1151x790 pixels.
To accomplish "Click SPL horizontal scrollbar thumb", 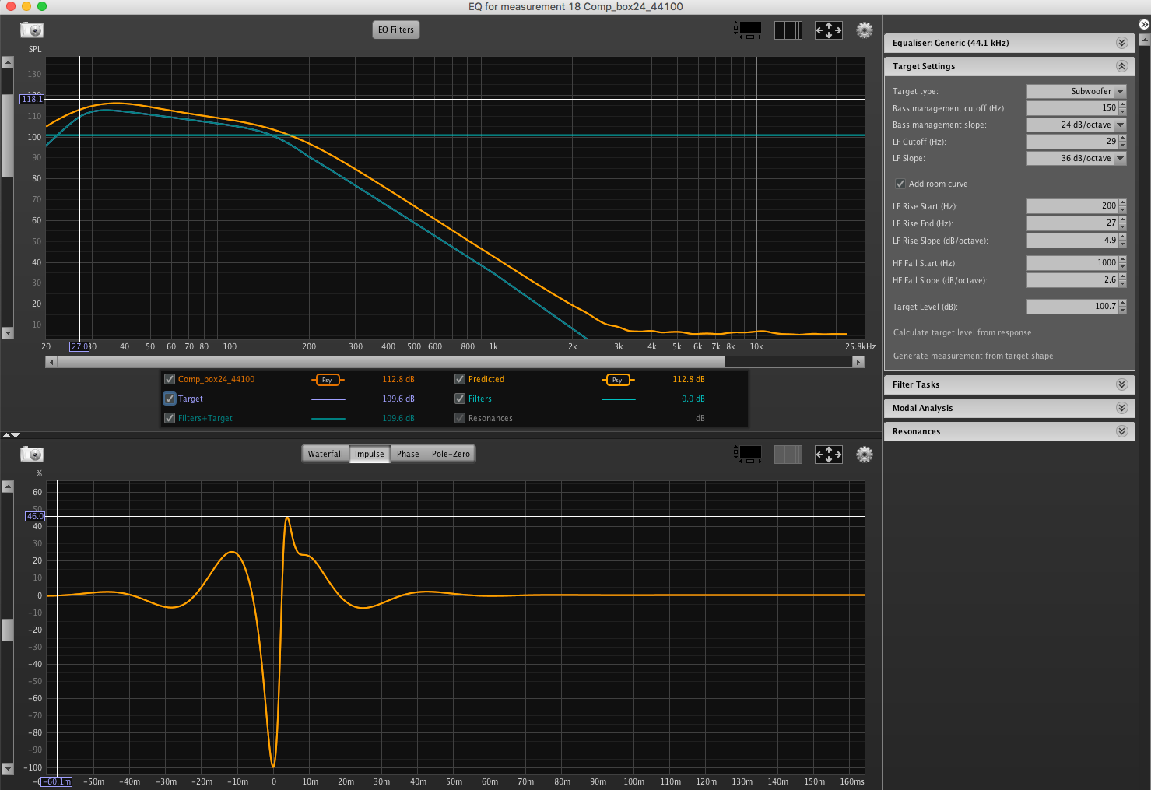I will coord(391,362).
